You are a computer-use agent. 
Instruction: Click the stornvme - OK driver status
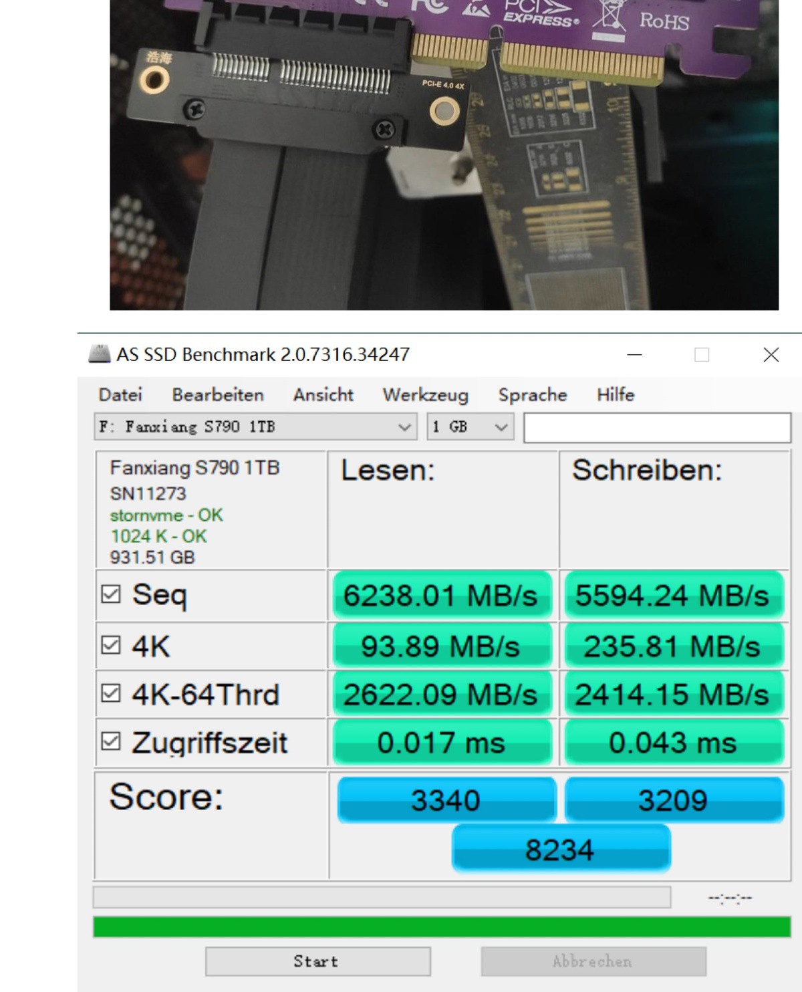pos(166,515)
